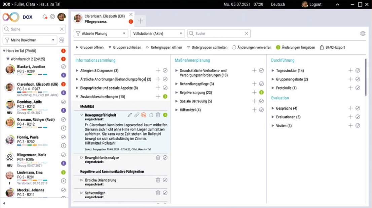Click Änderungen freigeben button
372x208 pixels.
(295, 48)
